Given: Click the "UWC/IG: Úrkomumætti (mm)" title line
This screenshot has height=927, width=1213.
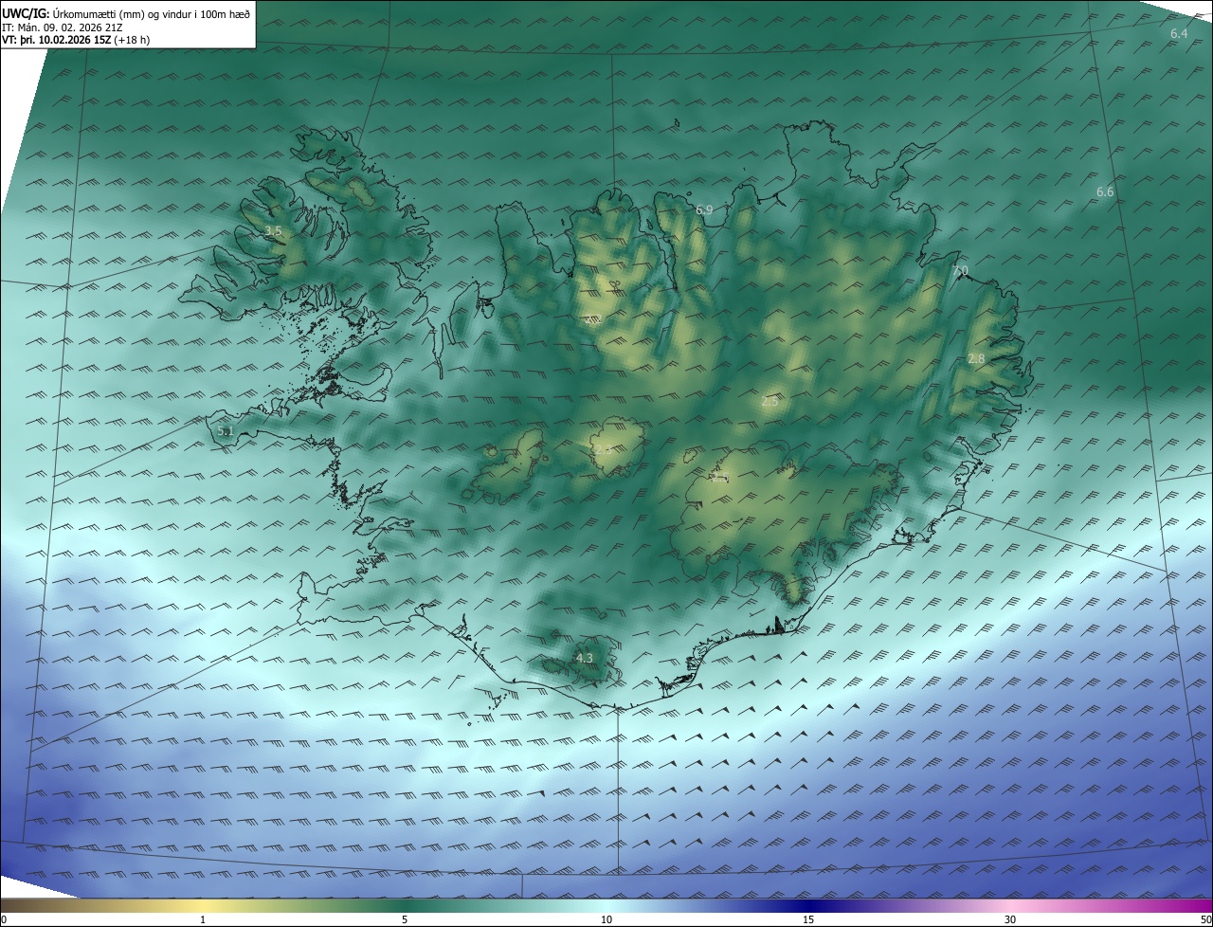Looking at the screenshot, I should (x=126, y=13).
